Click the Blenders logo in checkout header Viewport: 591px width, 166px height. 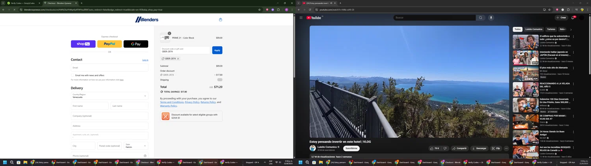coord(147,19)
